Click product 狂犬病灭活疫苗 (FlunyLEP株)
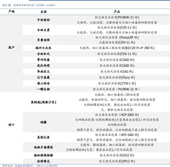Viewport: 170px width, 167px height. coord(117,37)
